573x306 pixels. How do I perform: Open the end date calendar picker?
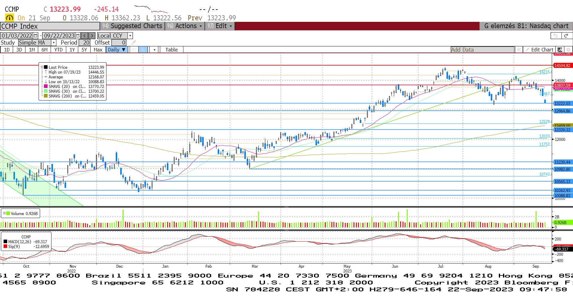[x=78, y=36]
